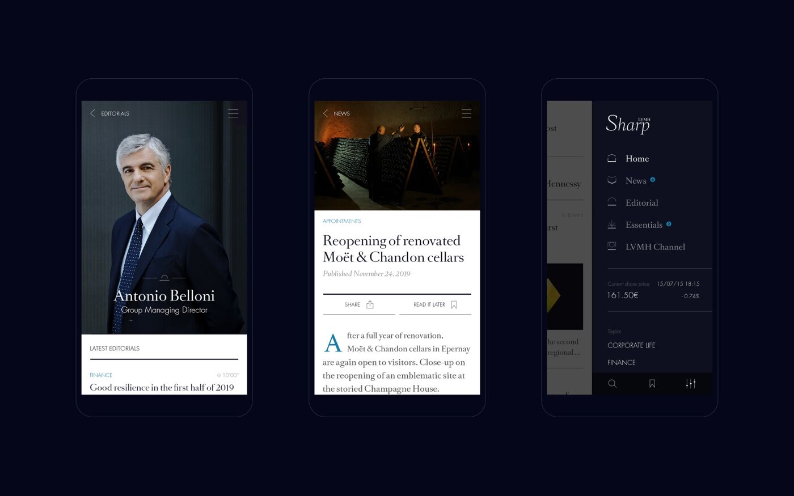794x496 pixels.
Task: Click the partially hidden yellow image behind the menu
Action: point(565,296)
